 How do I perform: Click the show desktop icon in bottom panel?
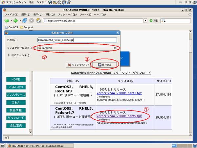point(2,146)
